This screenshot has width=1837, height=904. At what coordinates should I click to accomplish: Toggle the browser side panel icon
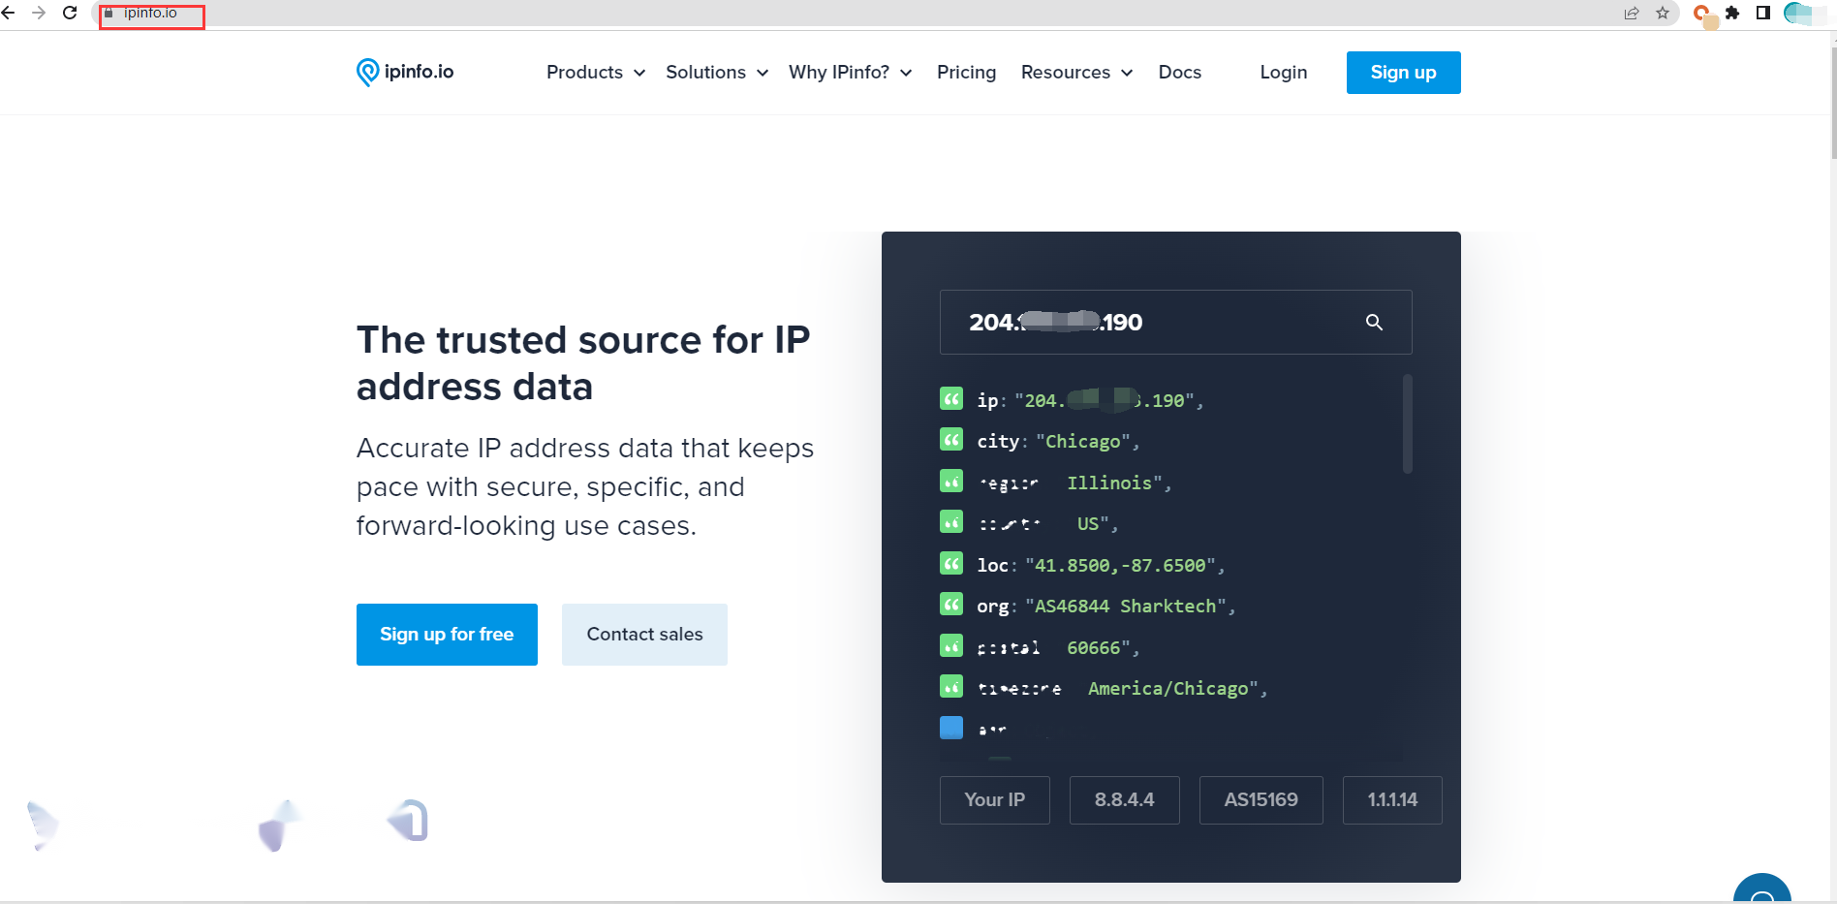click(x=1763, y=13)
